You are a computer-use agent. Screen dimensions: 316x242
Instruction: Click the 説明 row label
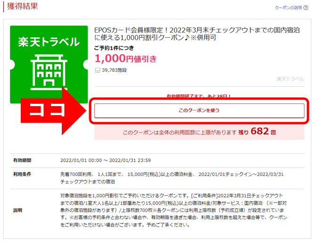(x=17, y=210)
